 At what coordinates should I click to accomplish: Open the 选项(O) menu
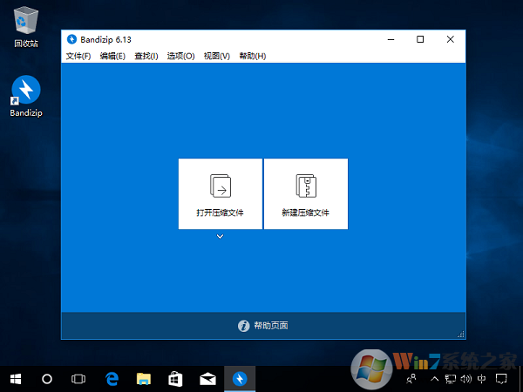(180, 56)
